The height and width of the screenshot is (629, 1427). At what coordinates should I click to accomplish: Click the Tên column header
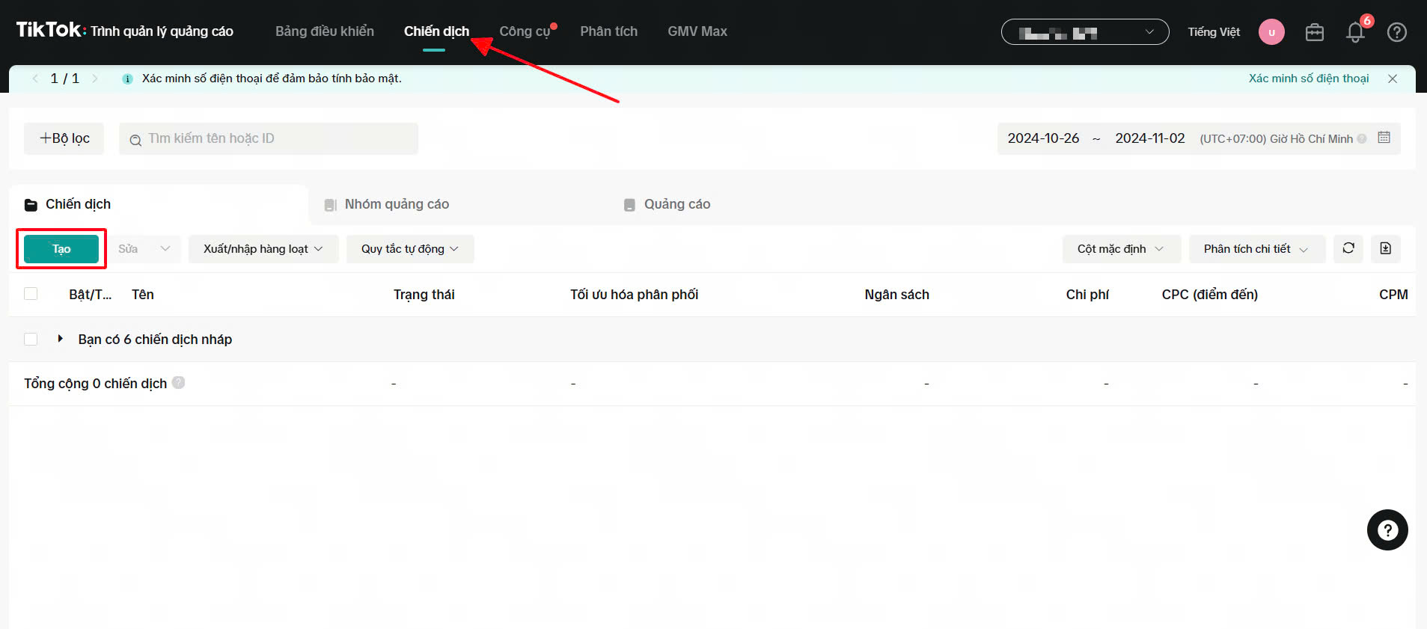(x=143, y=295)
